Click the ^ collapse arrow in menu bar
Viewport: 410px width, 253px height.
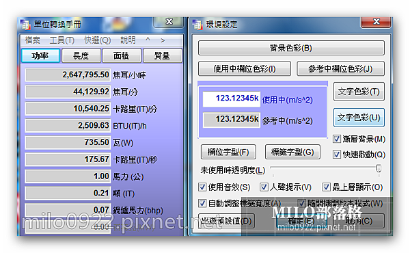pyautogui.click(x=148, y=40)
